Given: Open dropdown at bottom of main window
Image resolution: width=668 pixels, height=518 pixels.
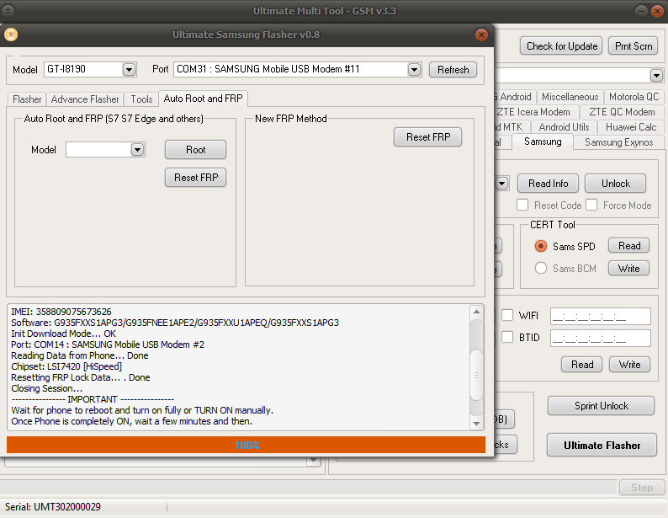Looking at the screenshot, I should click(x=313, y=461).
